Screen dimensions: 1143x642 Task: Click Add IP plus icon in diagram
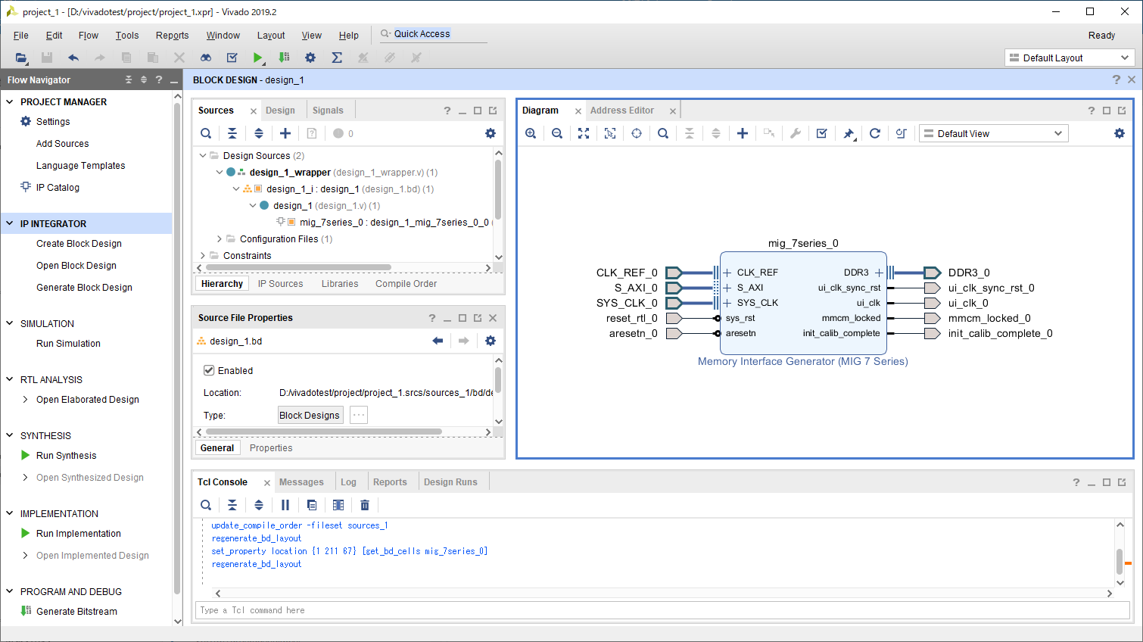[743, 133]
